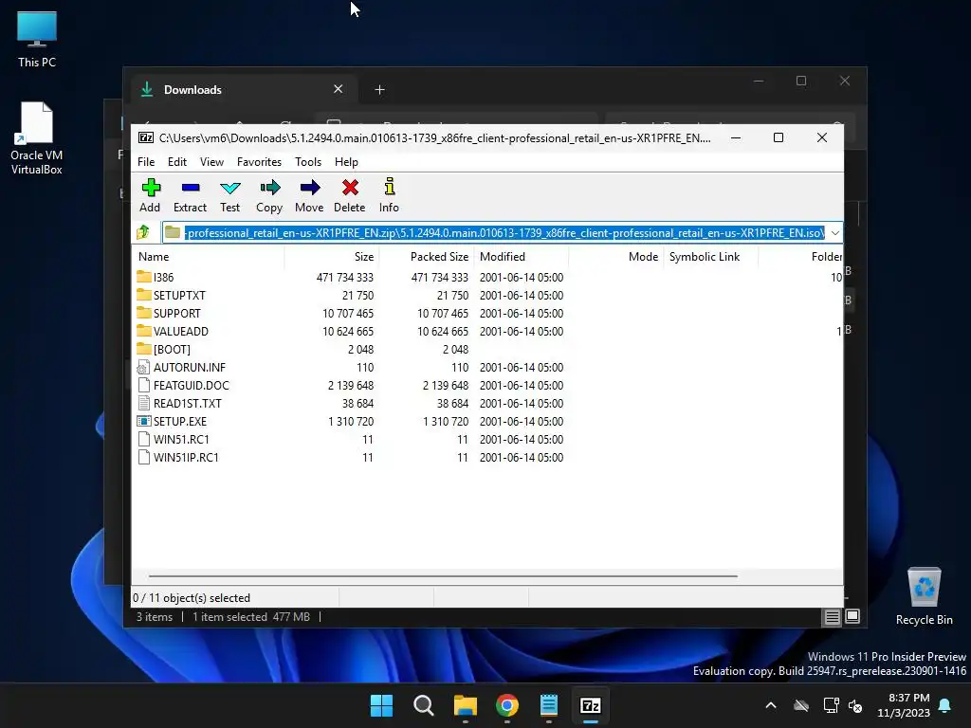
Task: Expand the address path dropdown
Action: 834,233
